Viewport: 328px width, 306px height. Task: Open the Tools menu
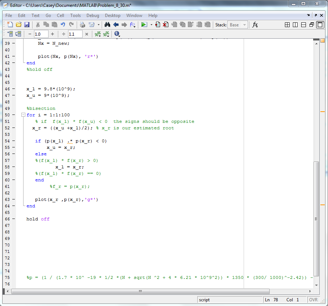pyautogui.click(x=75, y=16)
